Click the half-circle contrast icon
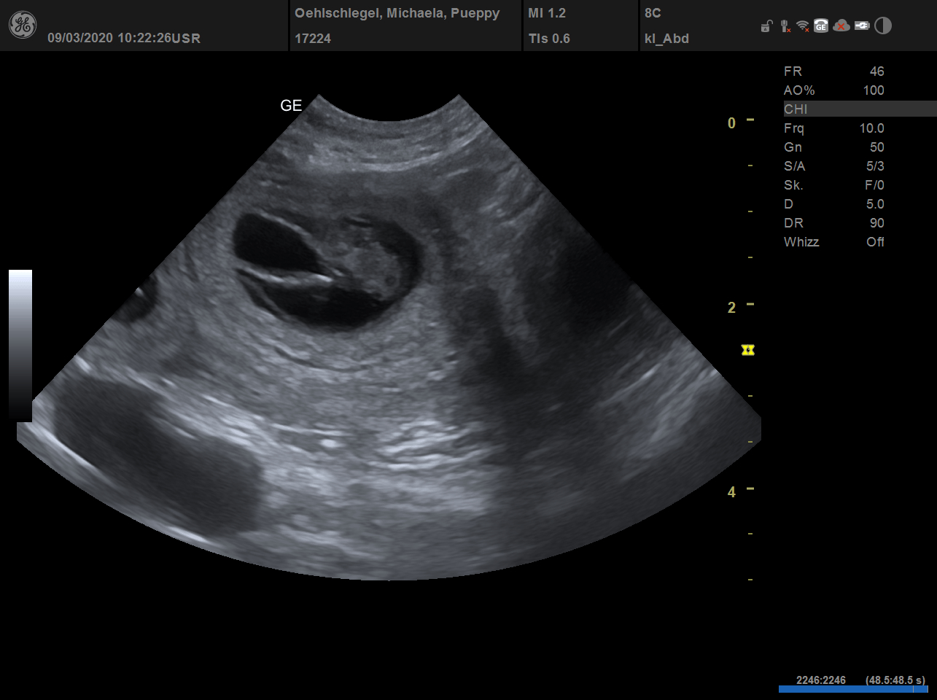 click(x=883, y=26)
